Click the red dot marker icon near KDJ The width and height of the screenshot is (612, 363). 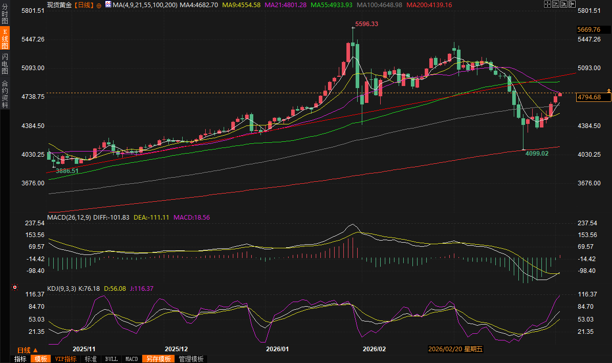[15, 287]
